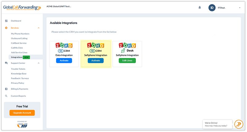Click the ID user avatar
This screenshot has height=132, width=247.
(x=212, y=8)
